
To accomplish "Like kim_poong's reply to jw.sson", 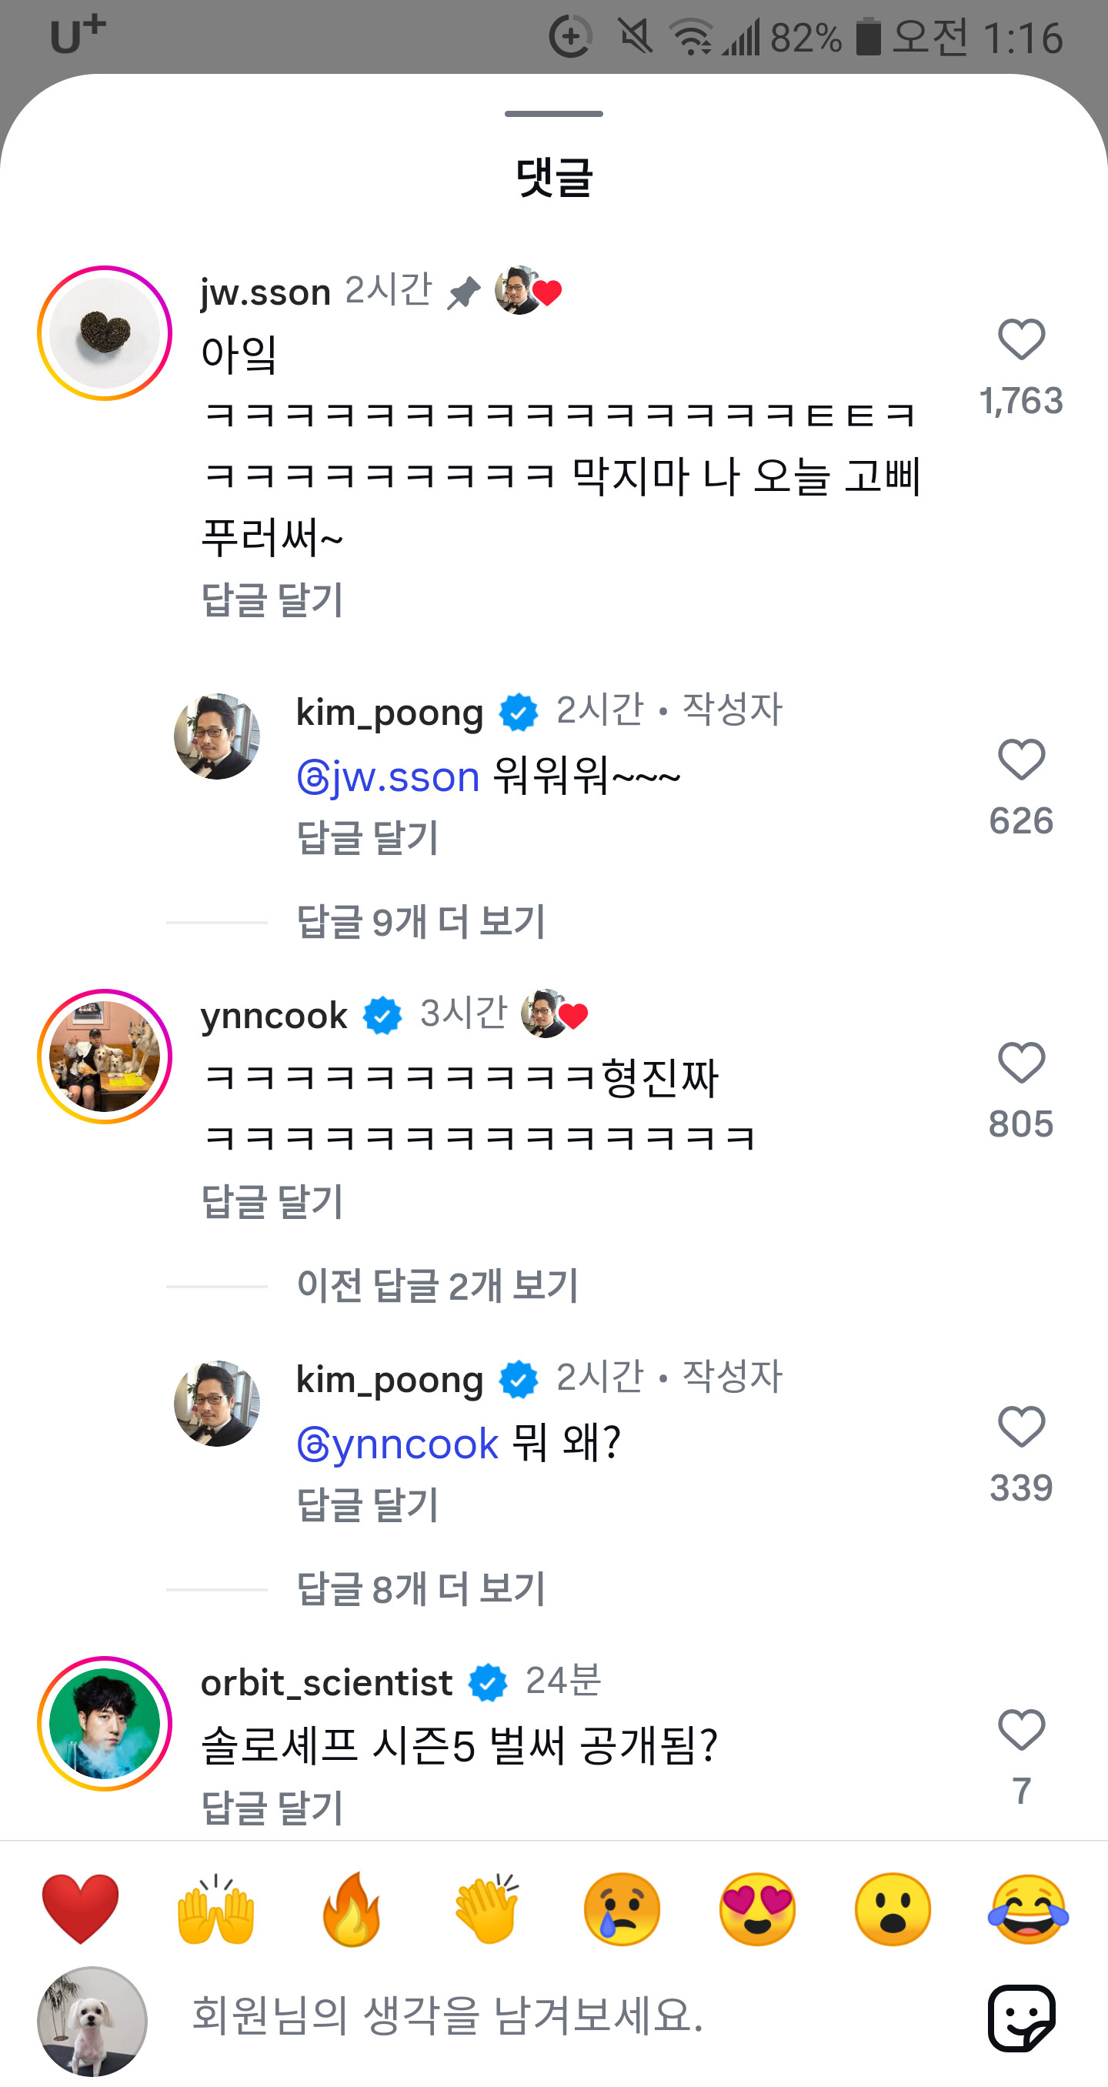I will (1020, 760).
